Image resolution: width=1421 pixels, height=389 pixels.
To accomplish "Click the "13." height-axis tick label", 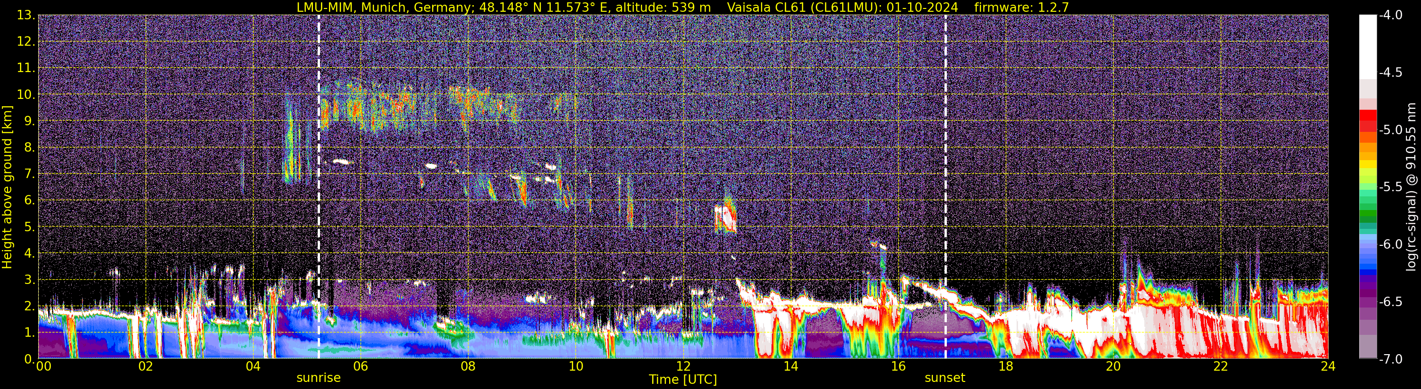I will click(25, 16).
